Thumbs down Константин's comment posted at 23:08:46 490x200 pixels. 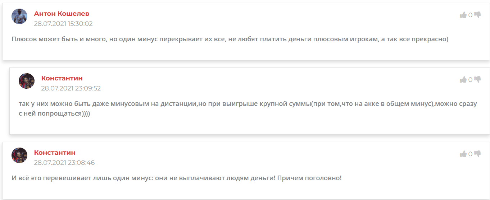click(478, 154)
